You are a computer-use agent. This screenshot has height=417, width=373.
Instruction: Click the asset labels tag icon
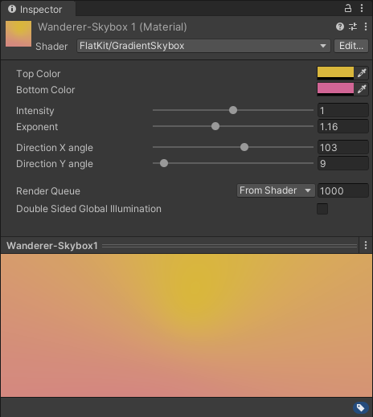click(360, 407)
